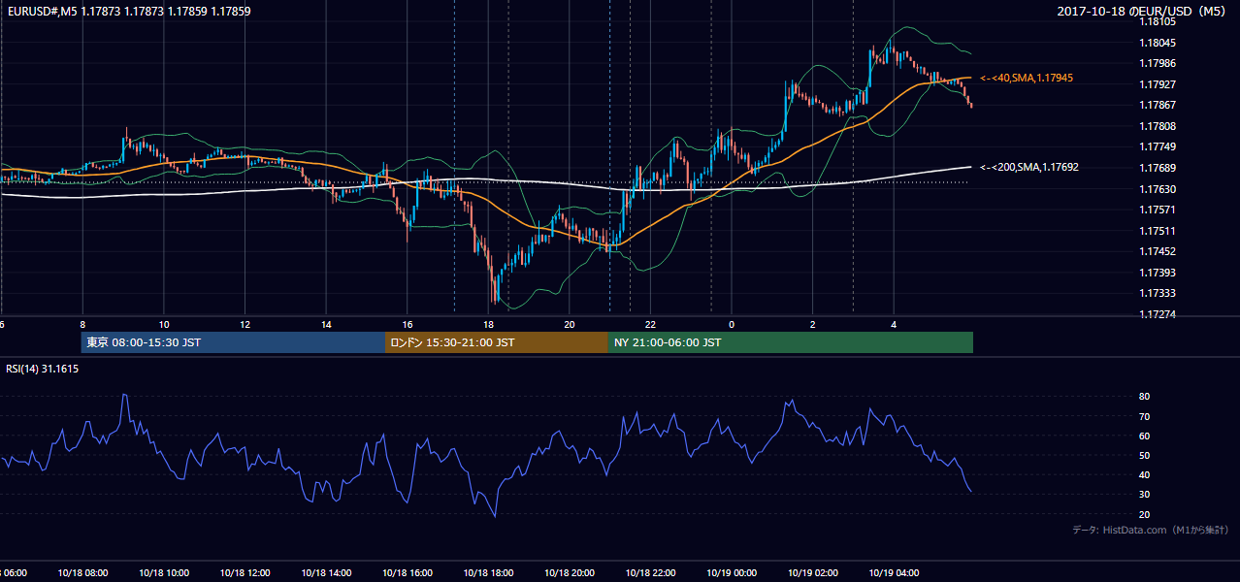Click hour label 8 under price chart
Screen dimensions: 1240x582
pyautogui.click(x=82, y=325)
